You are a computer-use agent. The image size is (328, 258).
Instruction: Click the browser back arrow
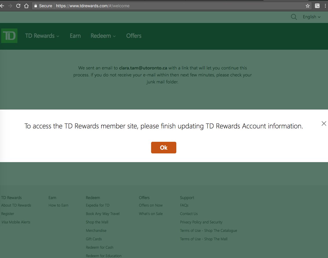pos(2,6)
